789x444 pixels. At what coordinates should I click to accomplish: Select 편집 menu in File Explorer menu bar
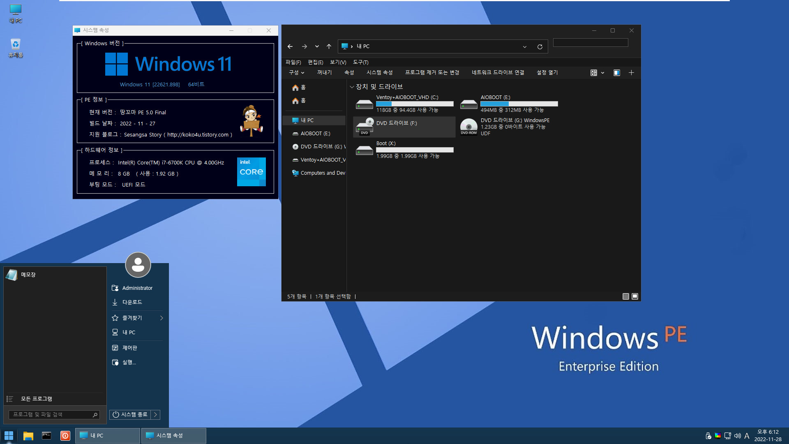[315, 62]
